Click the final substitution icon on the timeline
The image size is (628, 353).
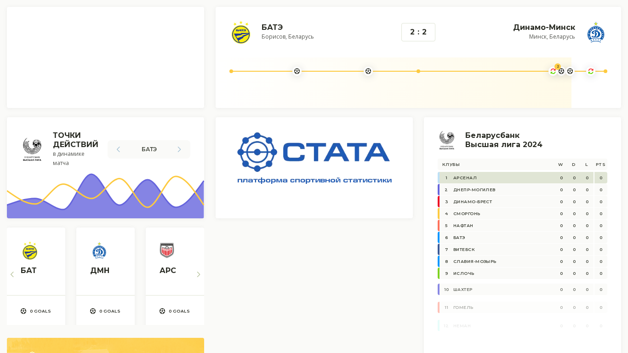click(x=591, y=71)
